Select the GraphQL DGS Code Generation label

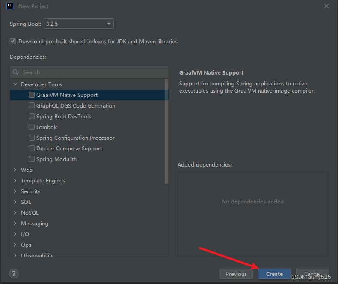[76, 105]
